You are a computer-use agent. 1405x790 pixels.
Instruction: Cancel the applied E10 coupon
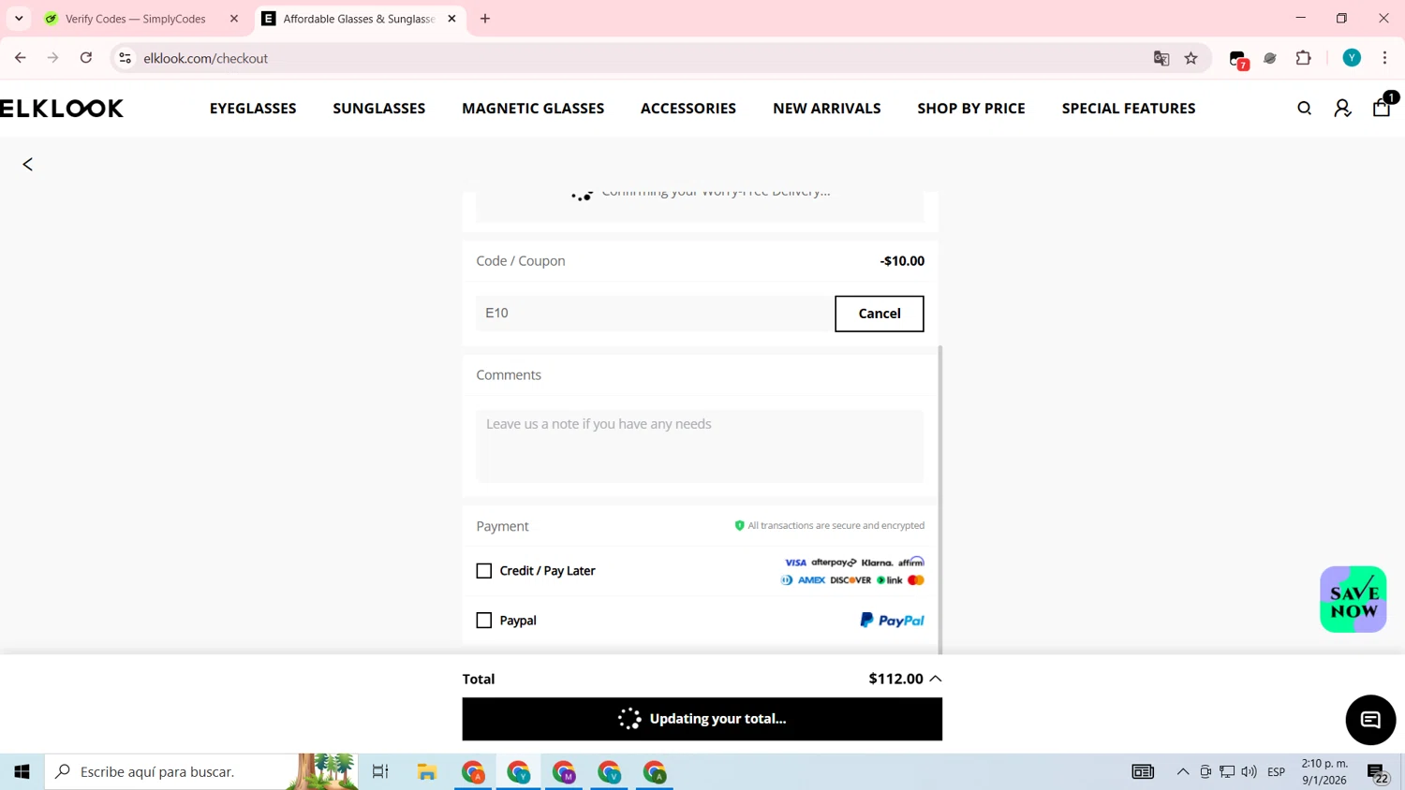(880, 314)
